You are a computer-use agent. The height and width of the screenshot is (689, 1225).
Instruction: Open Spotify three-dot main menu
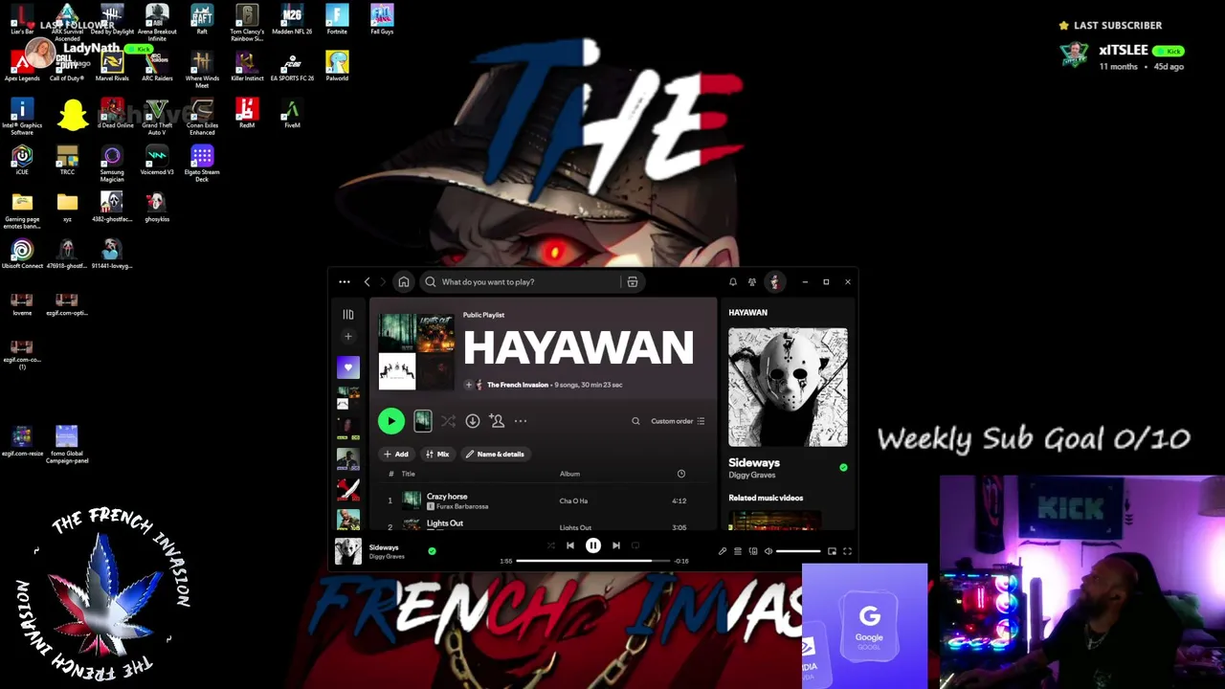[345, 282]
